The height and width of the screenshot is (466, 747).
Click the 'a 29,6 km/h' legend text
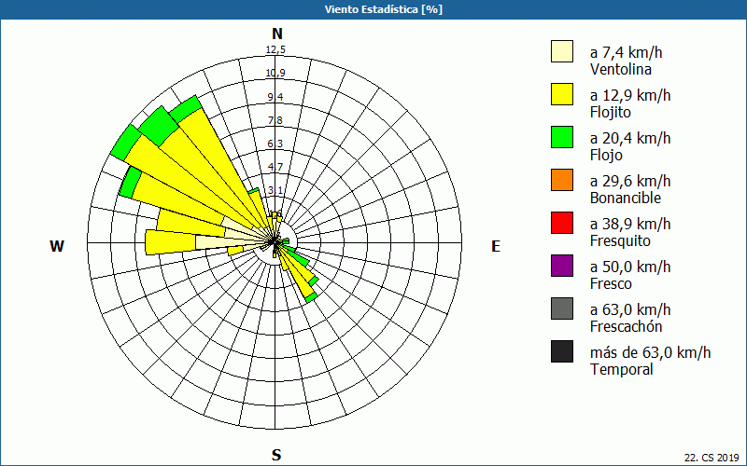630,181
